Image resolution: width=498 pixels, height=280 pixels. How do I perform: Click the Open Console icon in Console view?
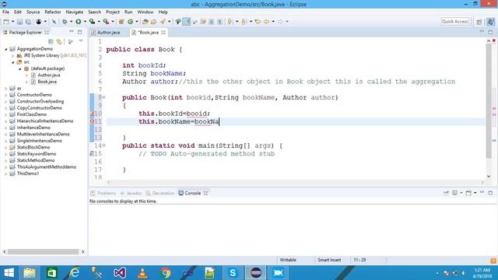(x=468, y=193)
